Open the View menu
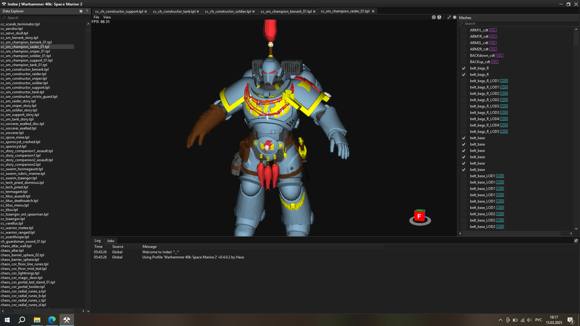Screen dimensions: 580x326 coord(107,17)
